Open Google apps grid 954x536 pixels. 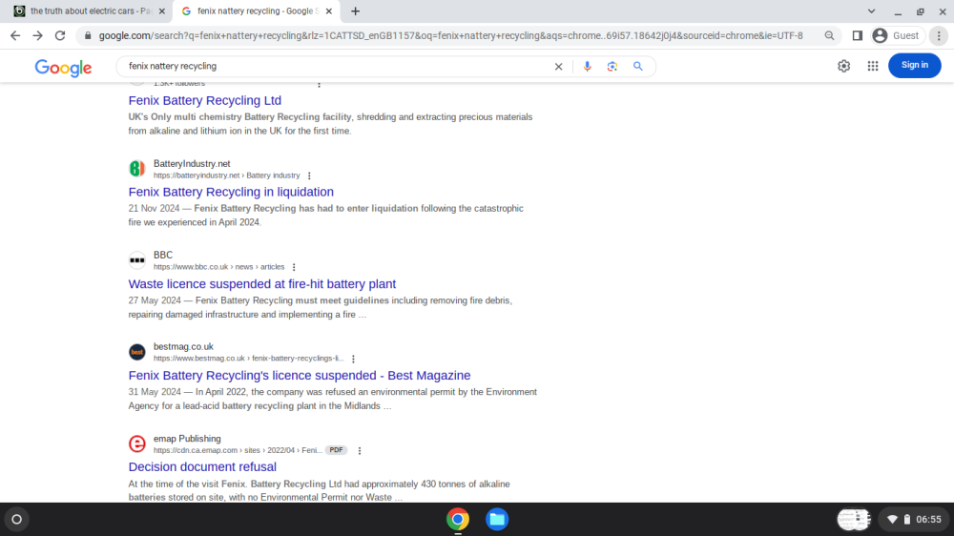point(873,66)
